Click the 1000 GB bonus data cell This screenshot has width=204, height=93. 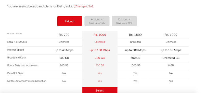click(x=135, y=65)
